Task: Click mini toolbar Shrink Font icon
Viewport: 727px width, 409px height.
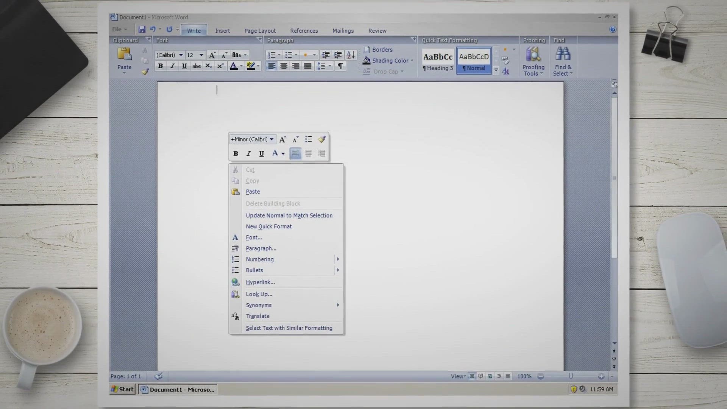Action: 295,139
